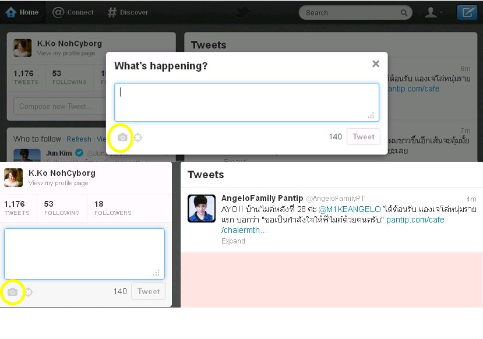The image size is (483, 339).
Task: Click the @AngeloFamilyPT handle
Action: 336,199
